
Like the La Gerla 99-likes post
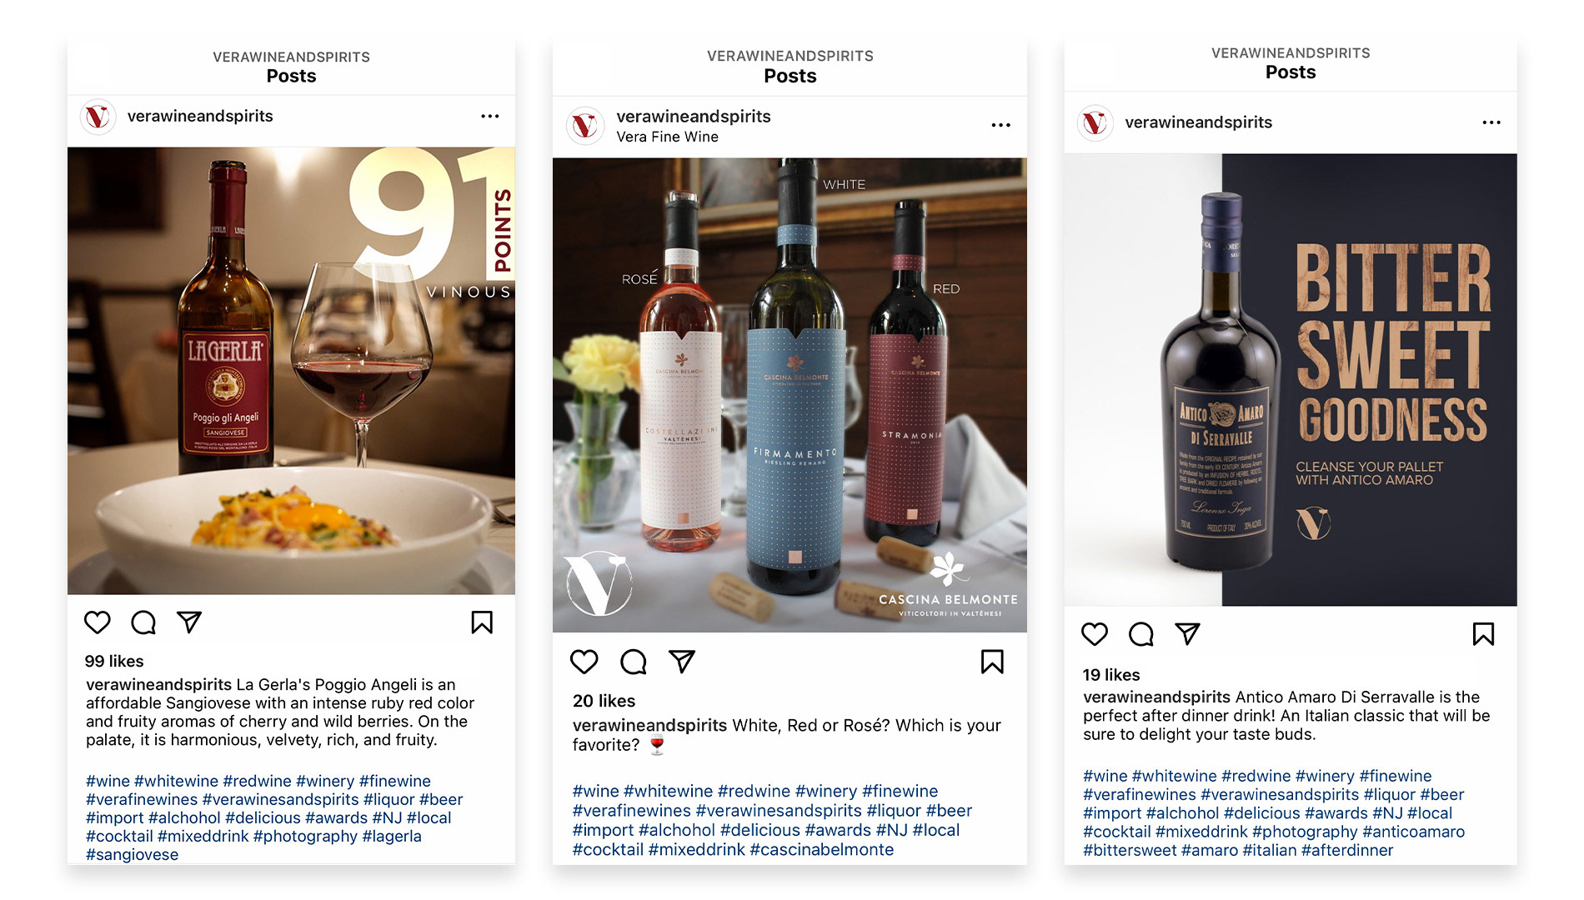[x=98, y=622]
